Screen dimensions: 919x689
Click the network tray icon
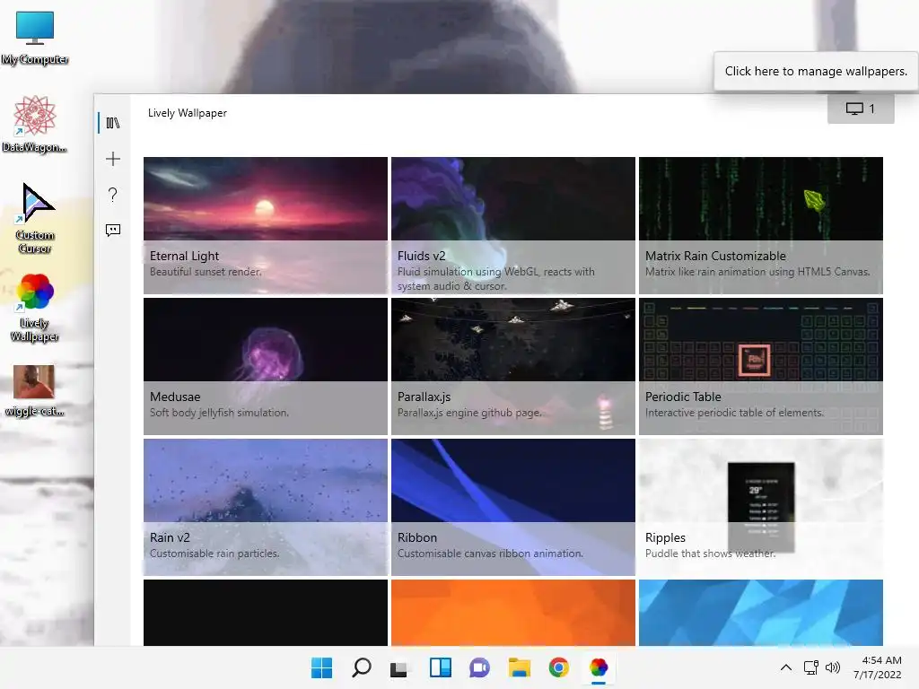[811, 667]
